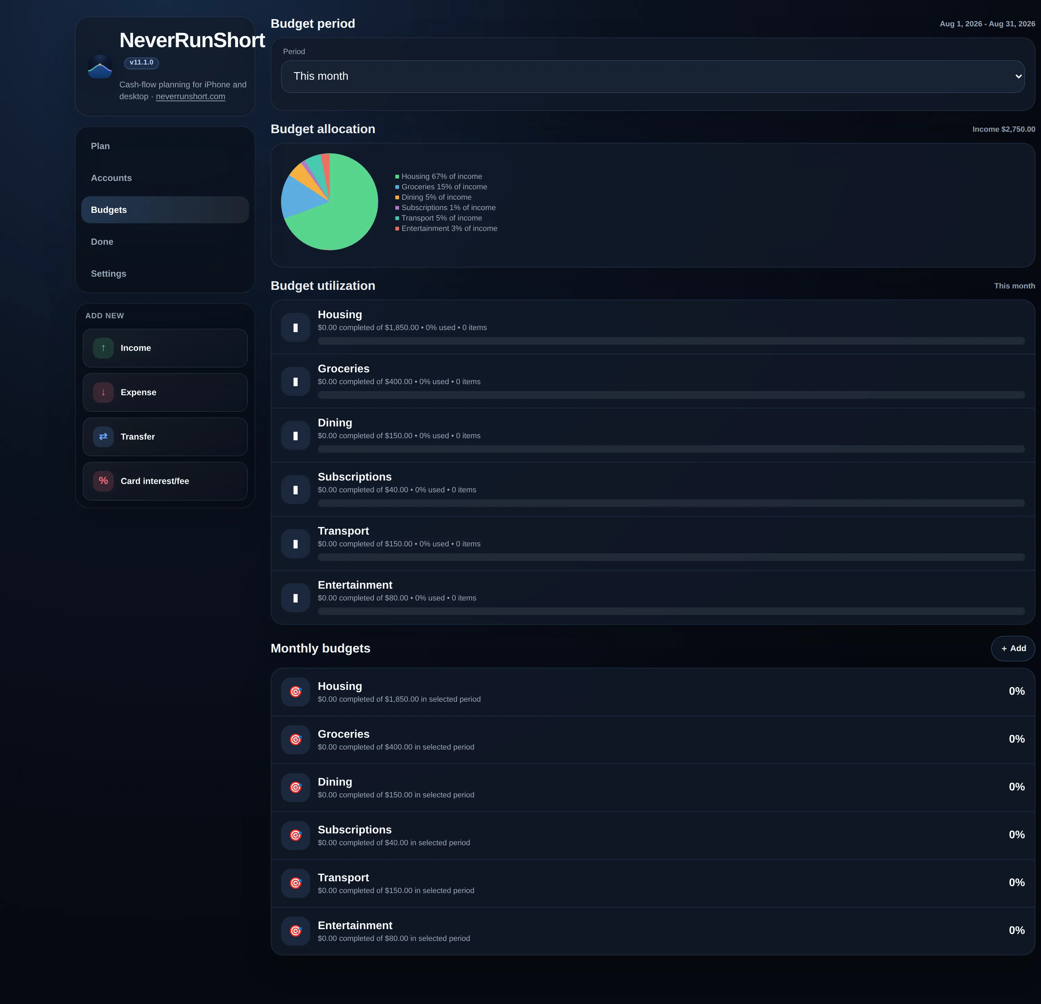1041x1004 pixels.
Task: Click the percent Card interest/fee icon
Action: tap(103, 481)
